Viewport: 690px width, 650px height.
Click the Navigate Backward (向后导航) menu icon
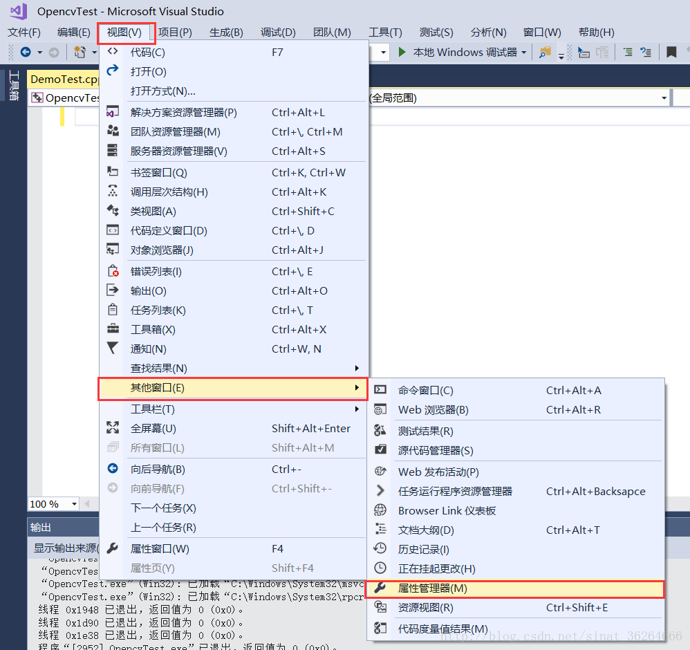point(113,468)
